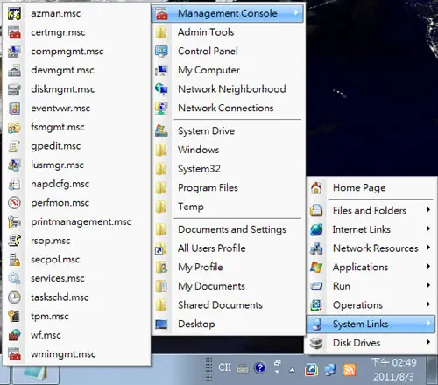Expand the Applications submenu arrow
This screenshot has width=438, height=385.
tap(427, 266)
